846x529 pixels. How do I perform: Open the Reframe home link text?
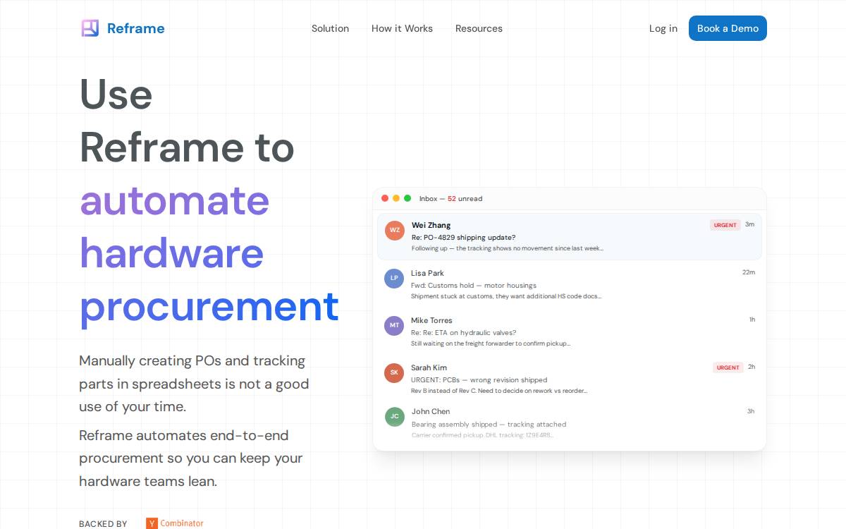(x=135, y=28)
